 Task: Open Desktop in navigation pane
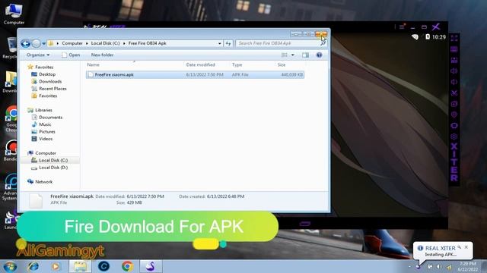point(47,74)
